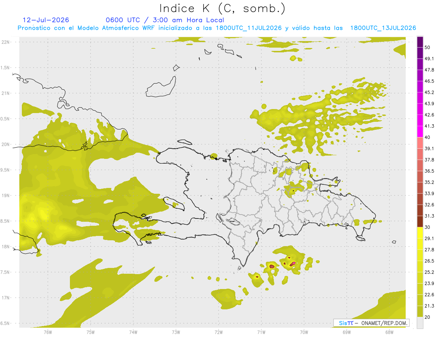The height and width of the screenshot is (337, 437).
Task: Click the latitude label '21N'
Action: click(x=6, y=93)
